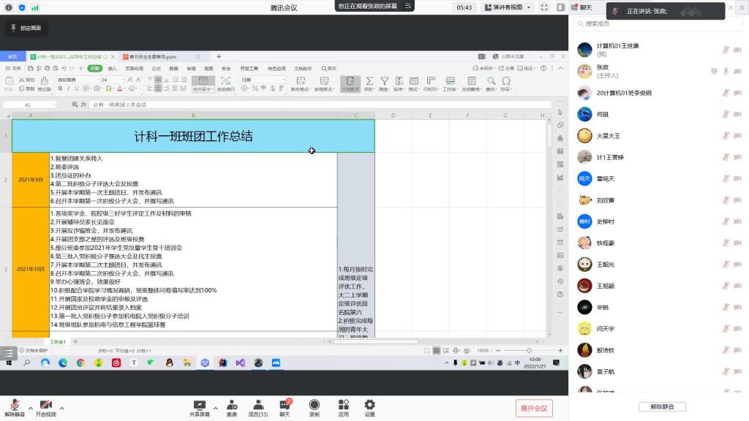Select member 火星大王 in the list
This screenshot has height=421, width=749.
609,136
